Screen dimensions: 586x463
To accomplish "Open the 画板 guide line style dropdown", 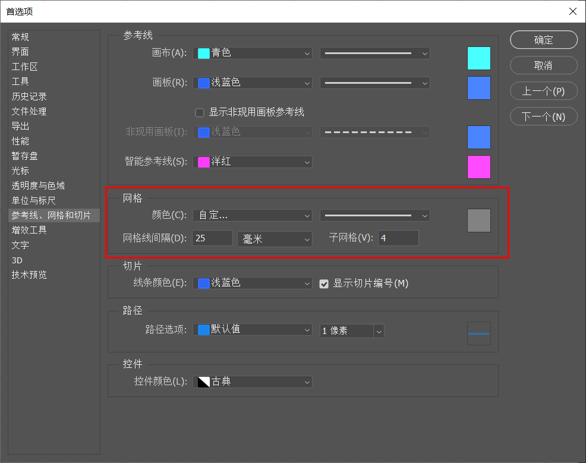I will coord(375,83).
